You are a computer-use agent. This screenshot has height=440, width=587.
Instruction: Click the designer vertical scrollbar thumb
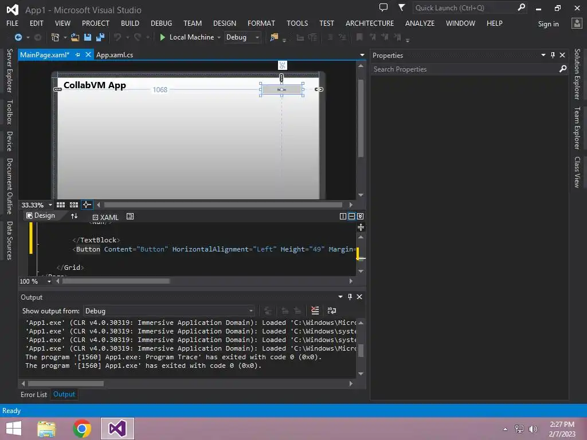tap(361, 118)
